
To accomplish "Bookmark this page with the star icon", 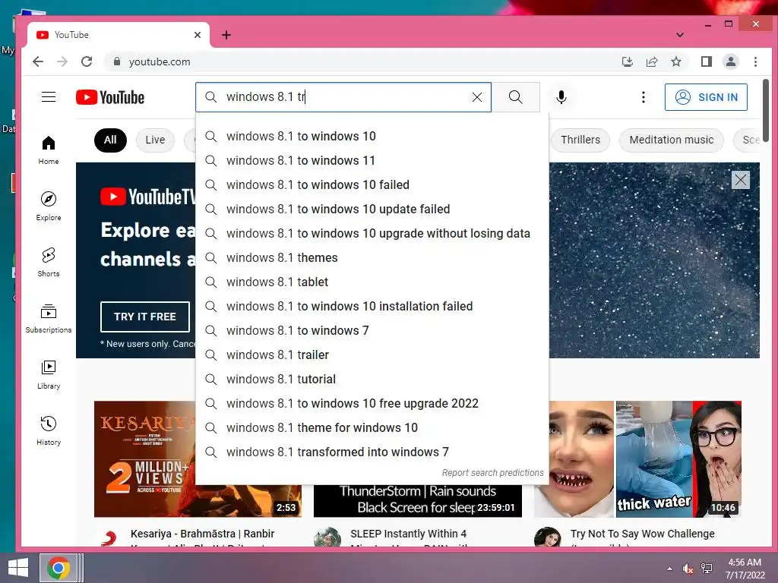I will coord(675,61).
